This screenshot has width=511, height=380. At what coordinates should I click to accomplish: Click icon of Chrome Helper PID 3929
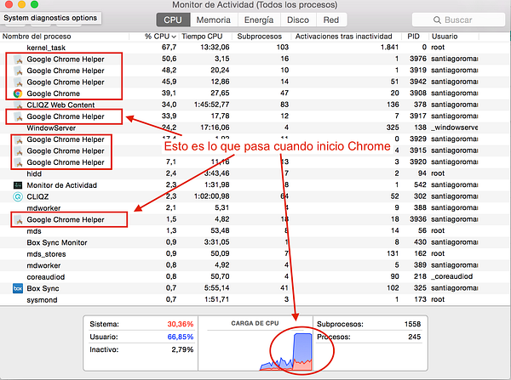(19, 139)
